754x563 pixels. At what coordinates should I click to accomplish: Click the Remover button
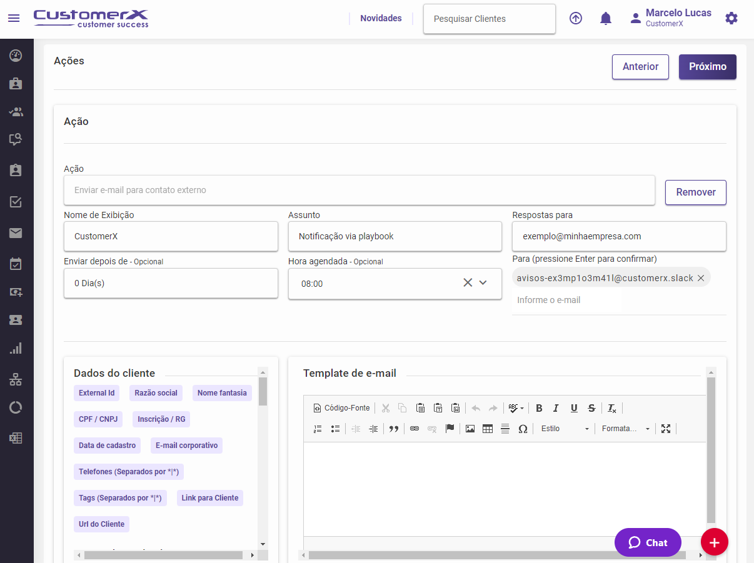[x=695, y=192]
